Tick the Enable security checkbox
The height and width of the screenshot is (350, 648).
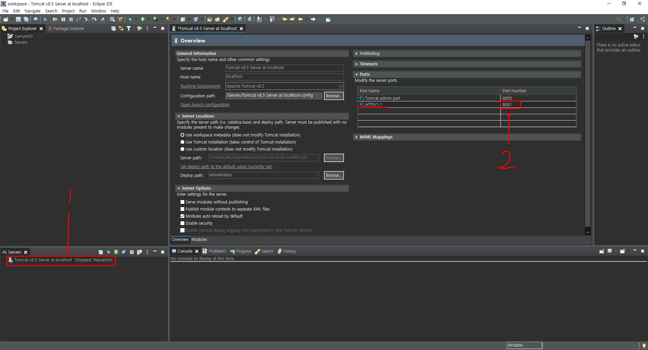tap(183, 223)
